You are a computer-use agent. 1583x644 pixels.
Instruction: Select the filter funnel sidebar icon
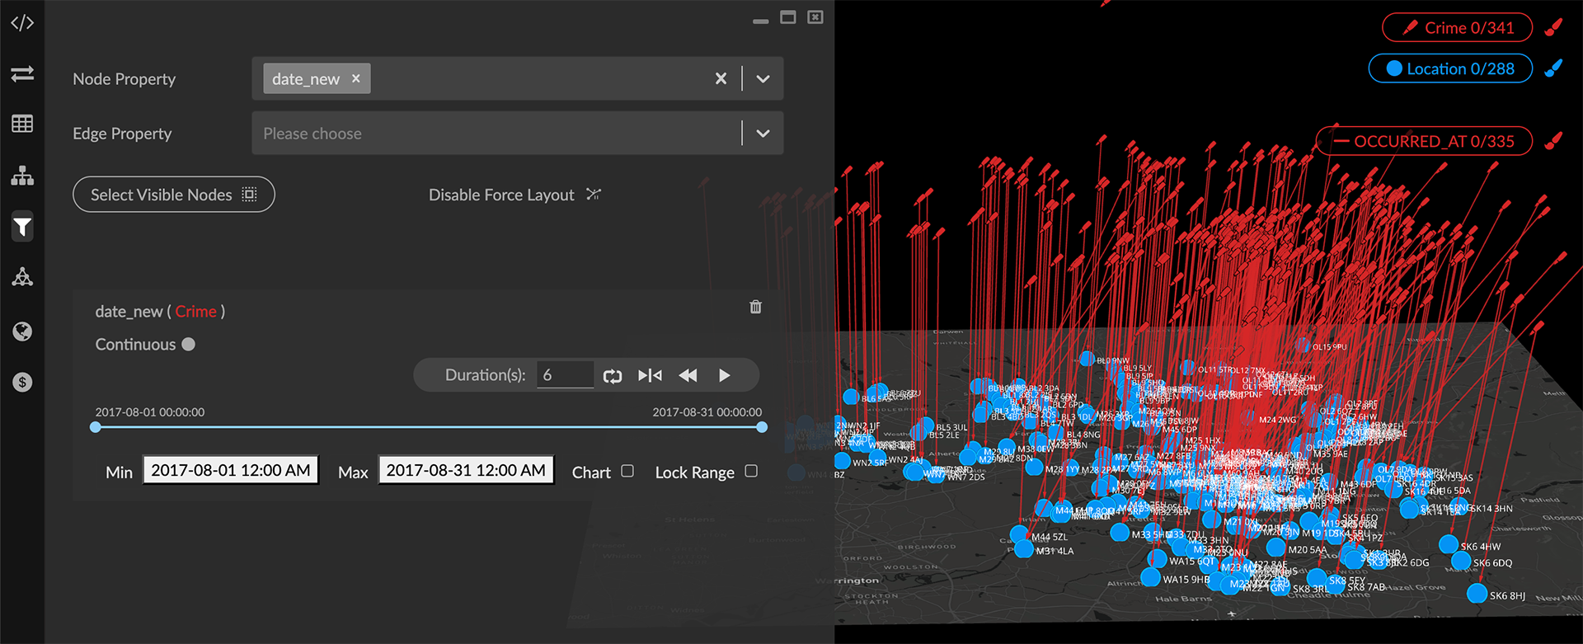(22, 227)
